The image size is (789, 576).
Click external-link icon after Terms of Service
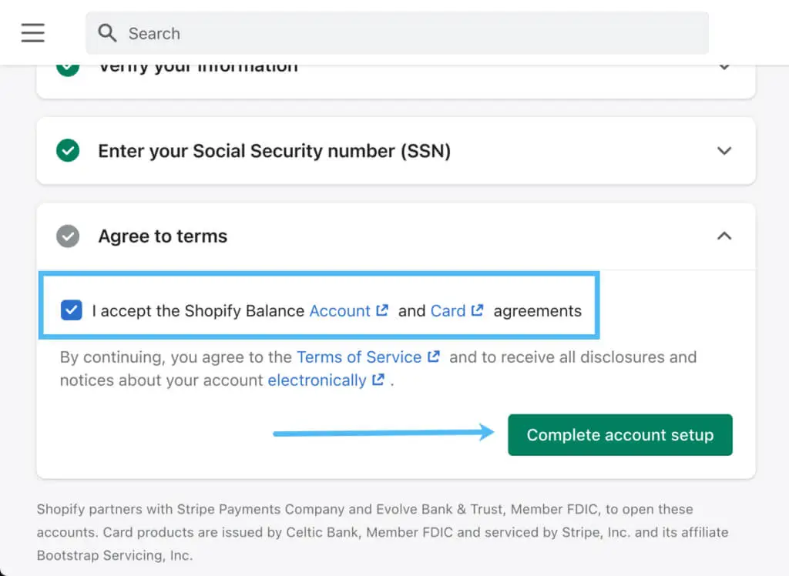(434, 357)
